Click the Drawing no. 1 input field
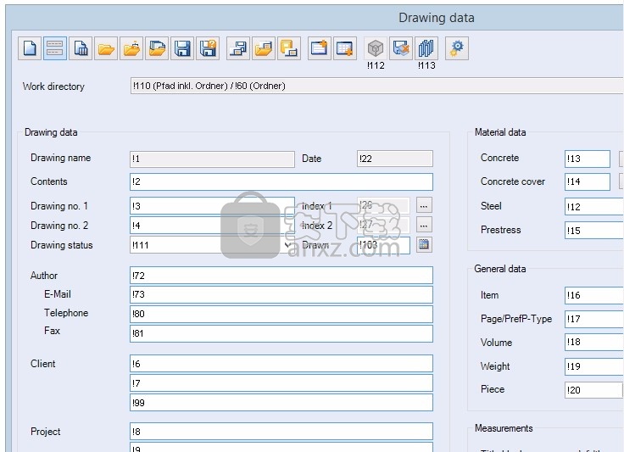Viewport: 624px width, 452px height. point(212,206)
